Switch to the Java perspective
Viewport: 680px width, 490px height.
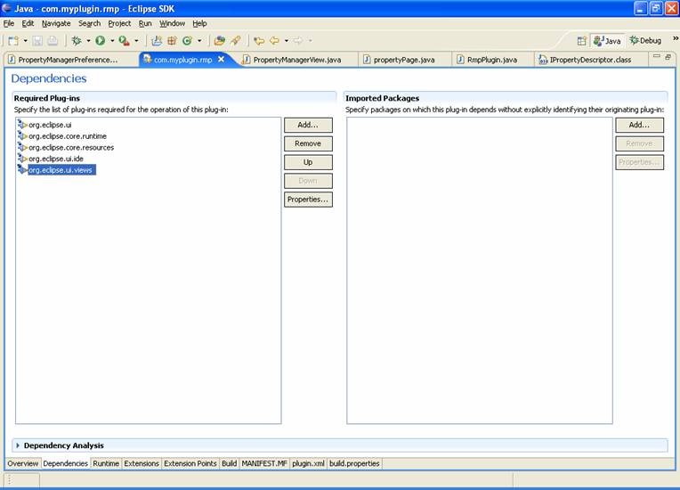click(607, 41)
